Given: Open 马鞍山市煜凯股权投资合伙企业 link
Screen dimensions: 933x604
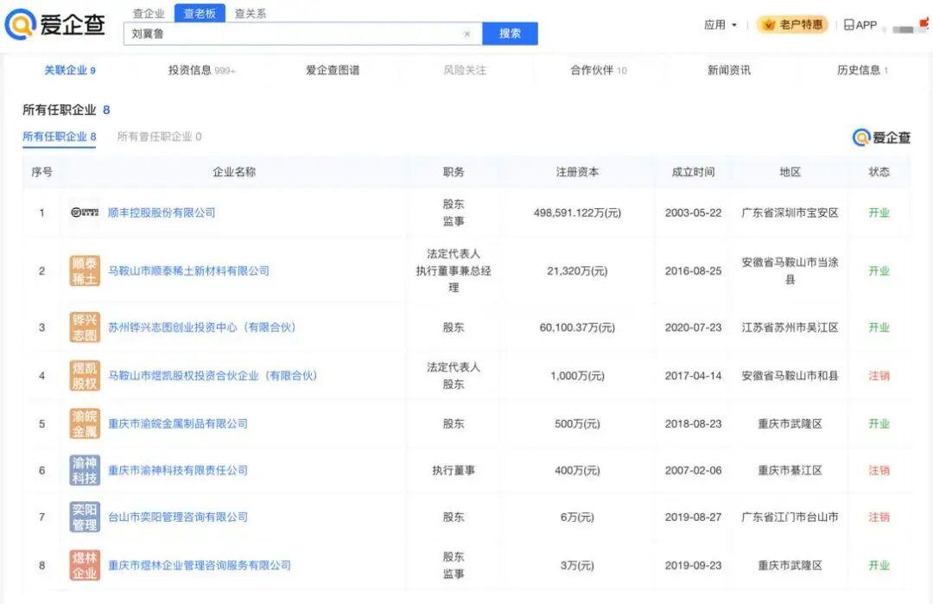Looking at the screenshot, I should coord(213,376).
